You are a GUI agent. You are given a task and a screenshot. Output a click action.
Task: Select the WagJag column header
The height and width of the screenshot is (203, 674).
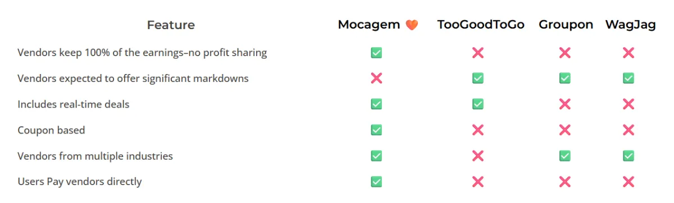point(630,25)
